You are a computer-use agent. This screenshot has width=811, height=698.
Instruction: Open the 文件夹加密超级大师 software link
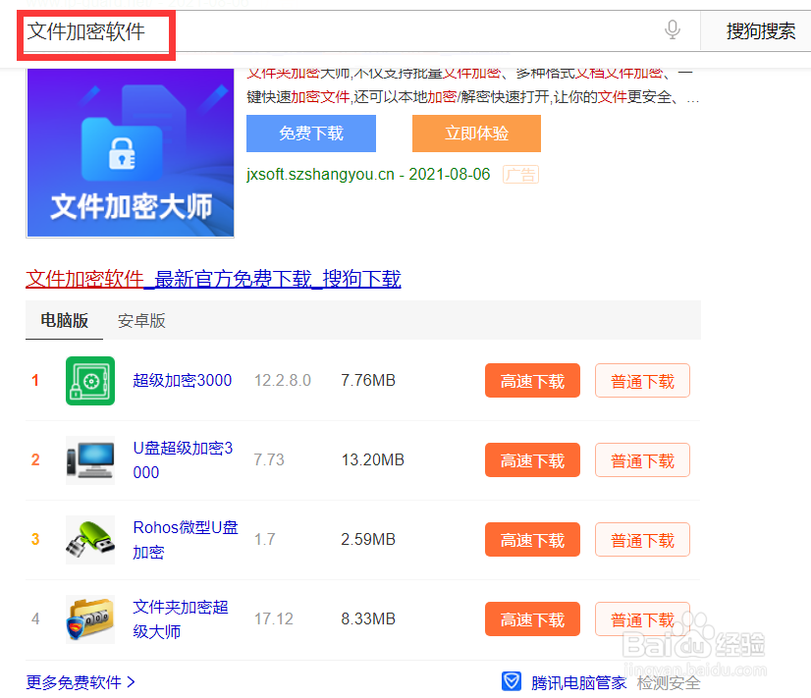click(x=181, y=619)
